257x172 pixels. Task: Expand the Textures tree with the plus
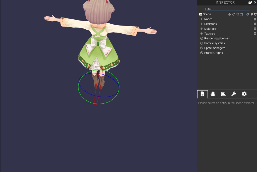coord(202,34)
